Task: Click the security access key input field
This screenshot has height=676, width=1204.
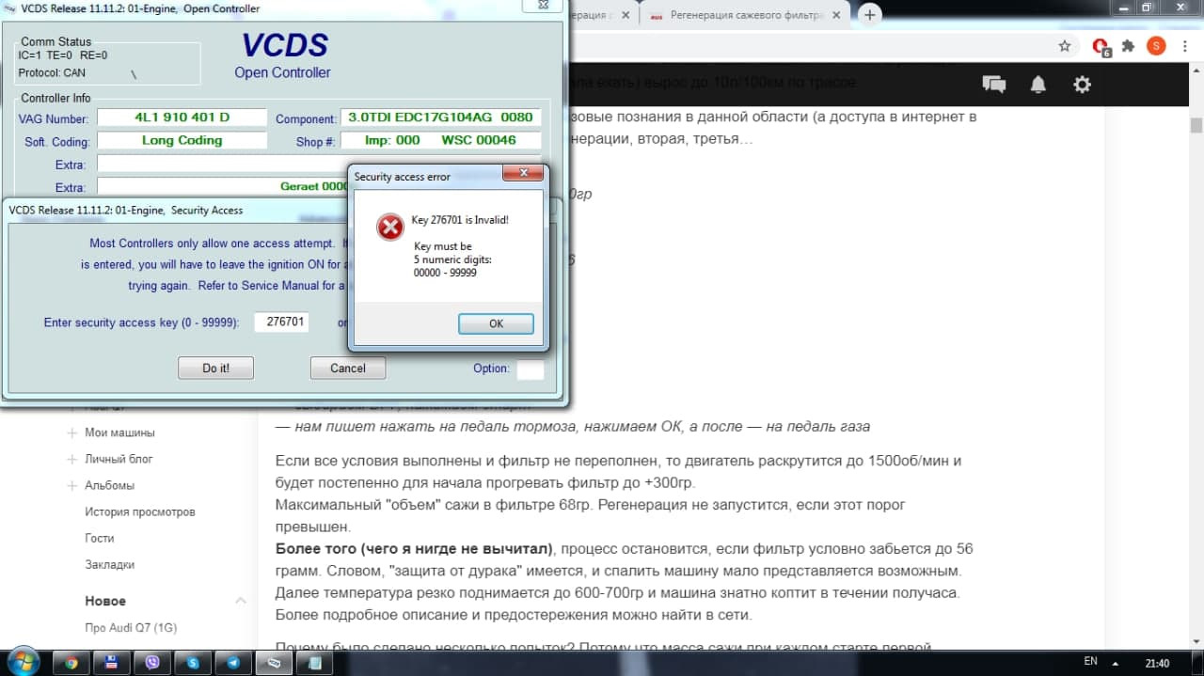Action: [281, 322]
